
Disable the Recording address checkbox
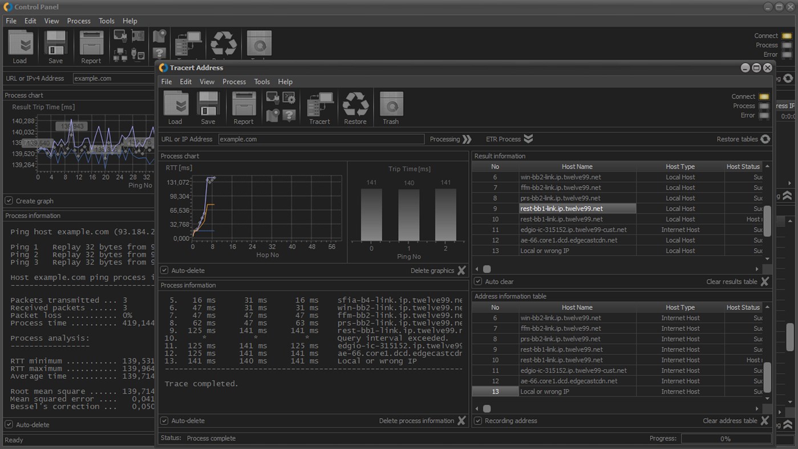tap(478, 420)
